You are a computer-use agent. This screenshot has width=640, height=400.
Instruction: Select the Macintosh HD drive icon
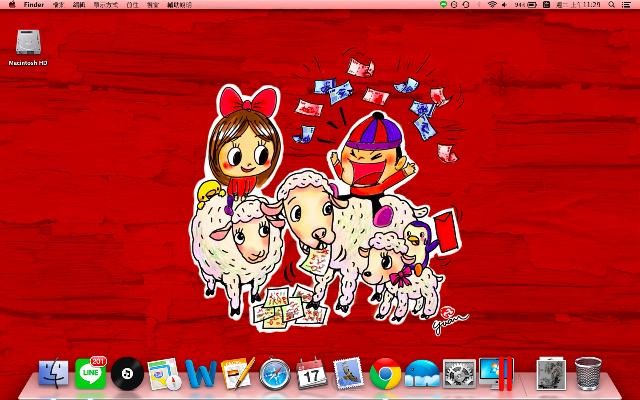[x=28, y=47]
